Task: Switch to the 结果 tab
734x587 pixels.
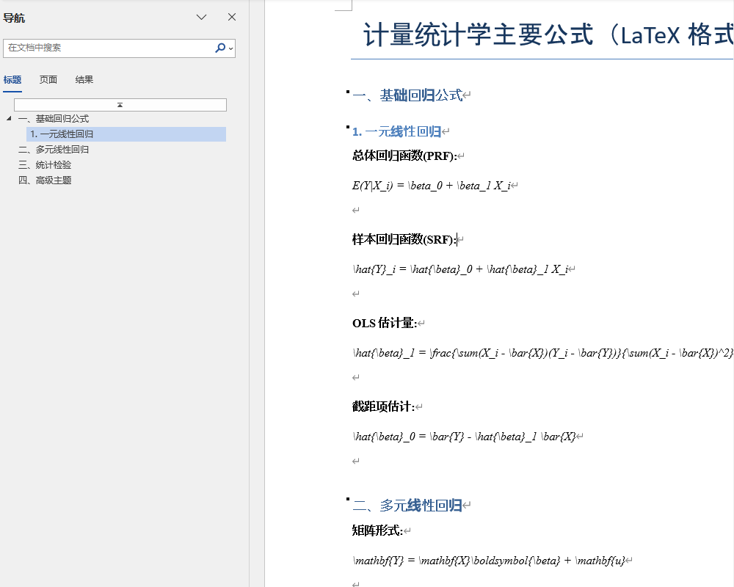Action: 84,79
